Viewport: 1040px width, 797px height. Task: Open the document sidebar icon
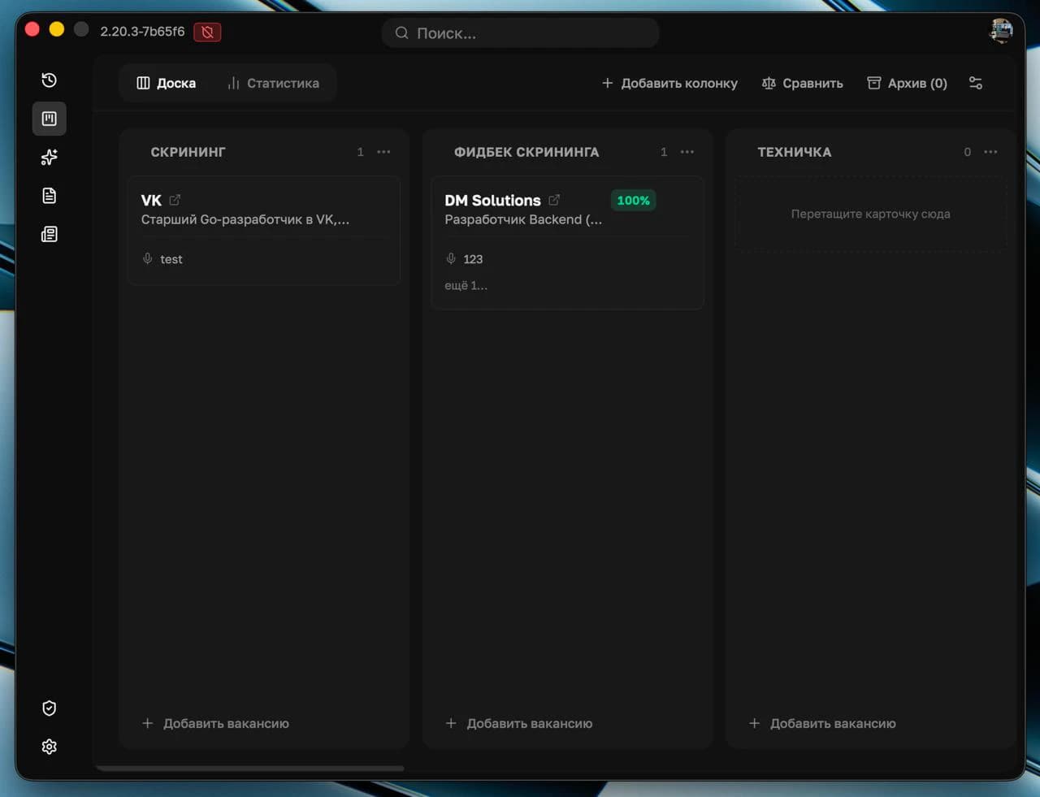[49, 196]
